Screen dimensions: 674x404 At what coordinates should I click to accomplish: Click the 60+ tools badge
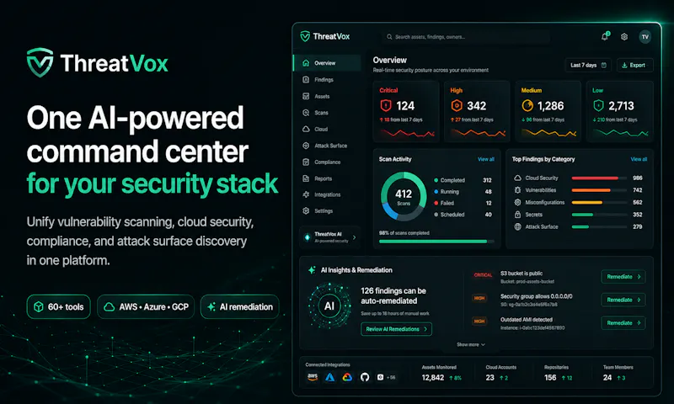click(58, 306)
